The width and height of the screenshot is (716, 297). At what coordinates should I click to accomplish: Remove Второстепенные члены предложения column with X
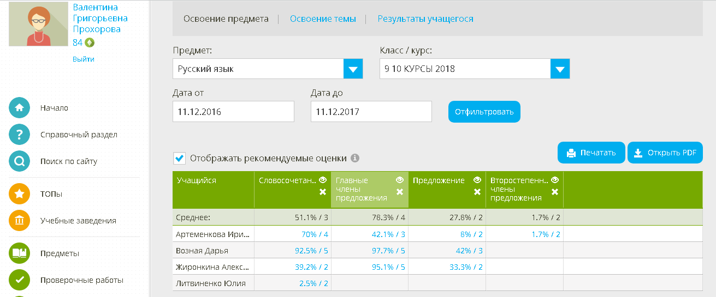(x=555, y=192)
